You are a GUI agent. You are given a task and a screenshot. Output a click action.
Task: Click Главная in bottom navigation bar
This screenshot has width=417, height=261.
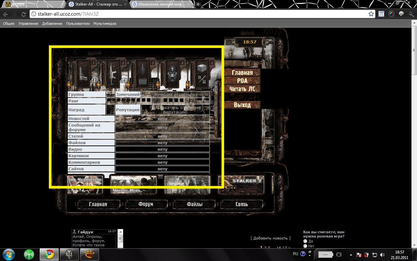click(98, 204)
